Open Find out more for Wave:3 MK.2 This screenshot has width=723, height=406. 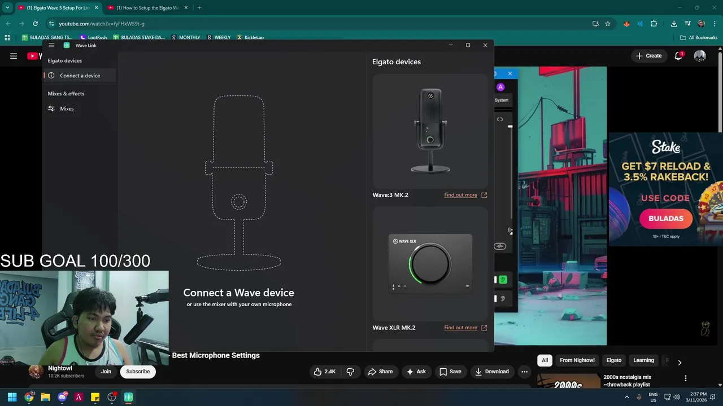[460, 195]
